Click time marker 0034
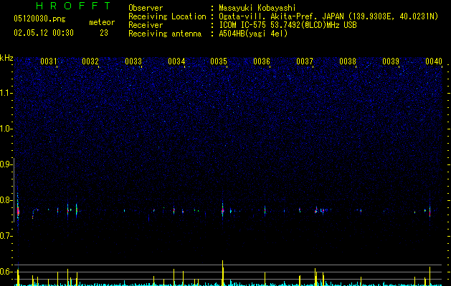This screenshot has width=451, height=286. coord(176,61)
